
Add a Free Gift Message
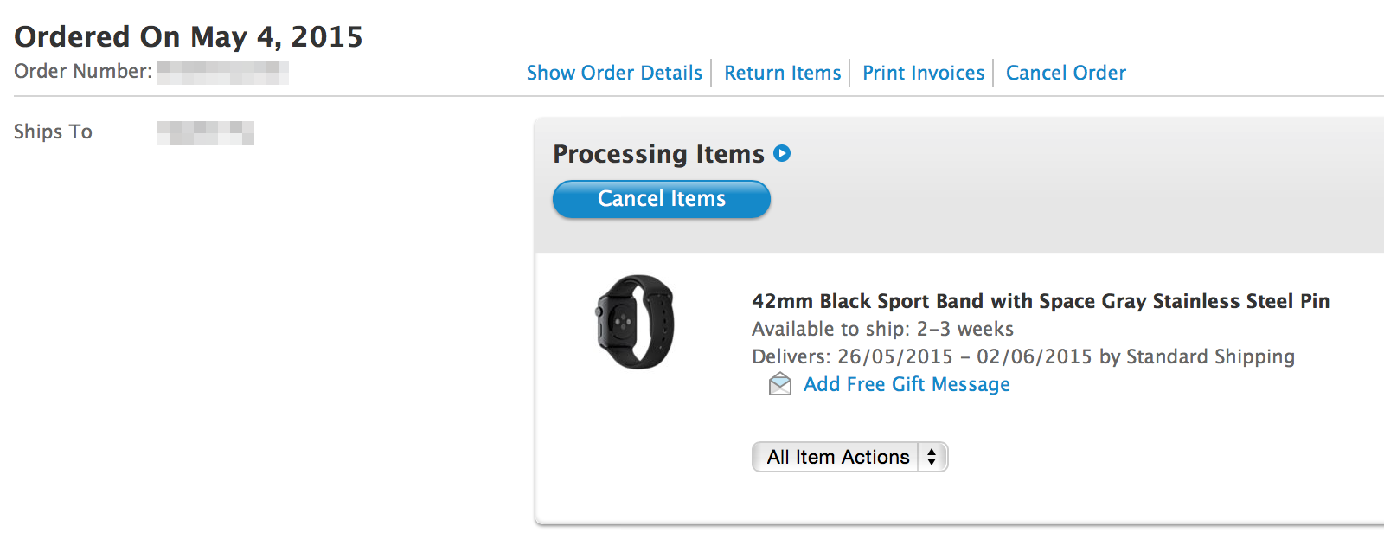907,384
